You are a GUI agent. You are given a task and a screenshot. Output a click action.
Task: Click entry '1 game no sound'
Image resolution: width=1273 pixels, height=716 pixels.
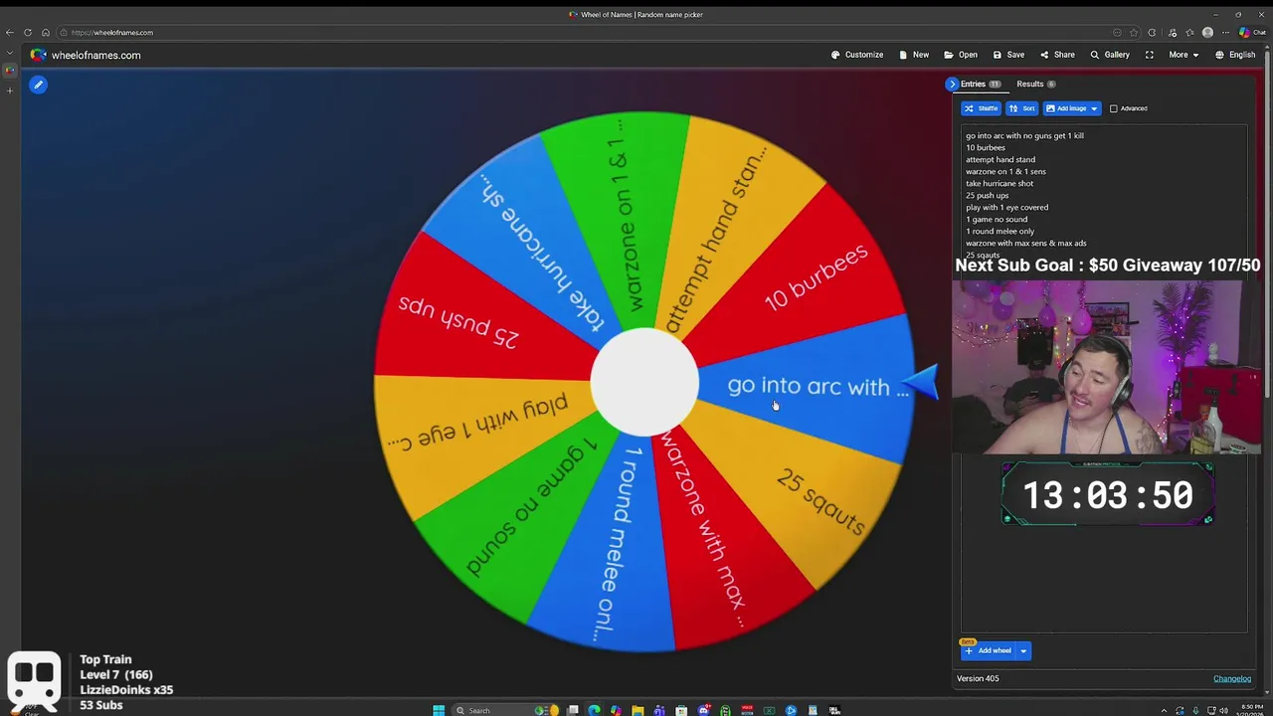997,219
